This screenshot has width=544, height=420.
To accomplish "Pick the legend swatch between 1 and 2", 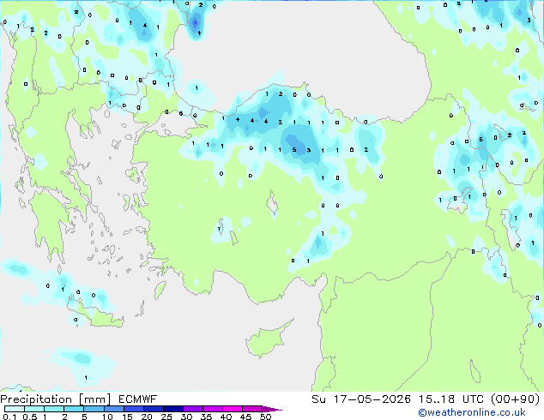I will [x=54, y=409].
